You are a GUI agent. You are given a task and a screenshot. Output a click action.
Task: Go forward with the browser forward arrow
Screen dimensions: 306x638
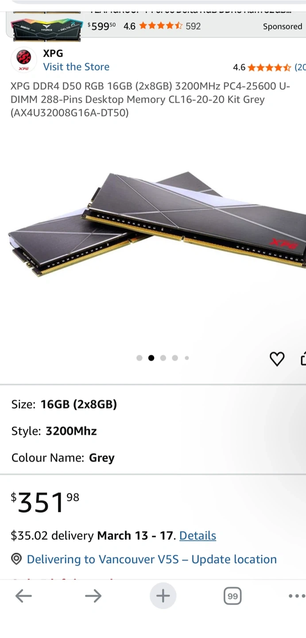(93, 596)
